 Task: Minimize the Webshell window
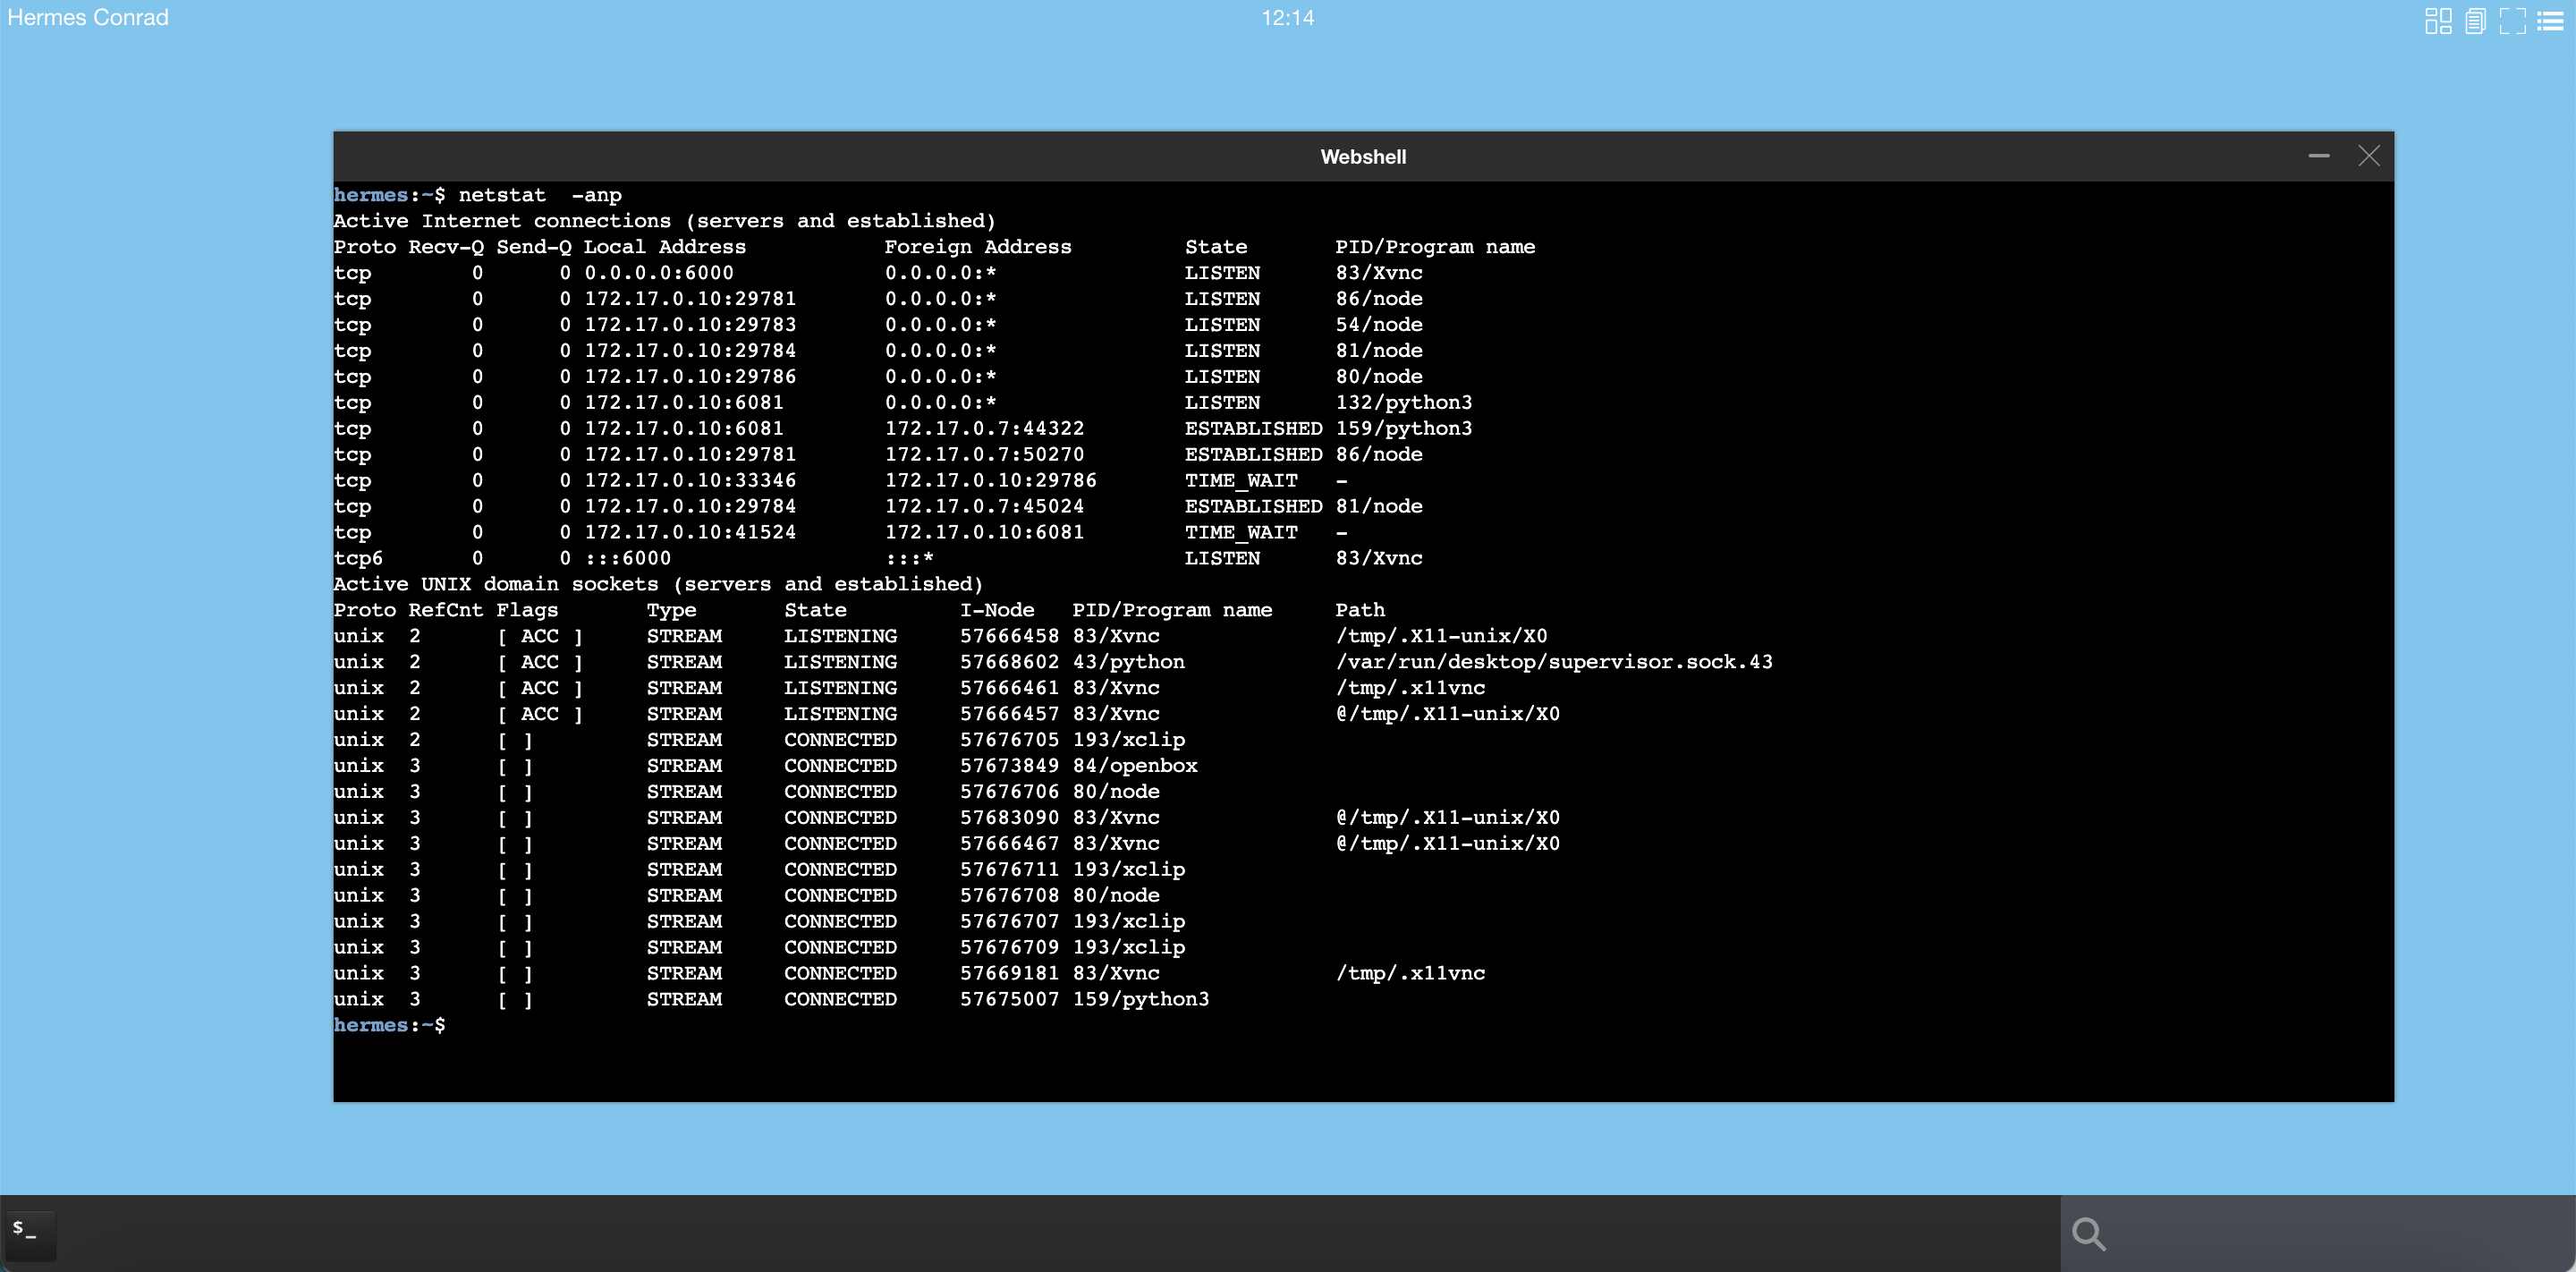[2319, 156]
